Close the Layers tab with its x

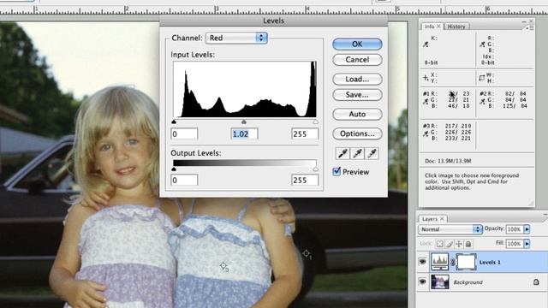point(442,219)
